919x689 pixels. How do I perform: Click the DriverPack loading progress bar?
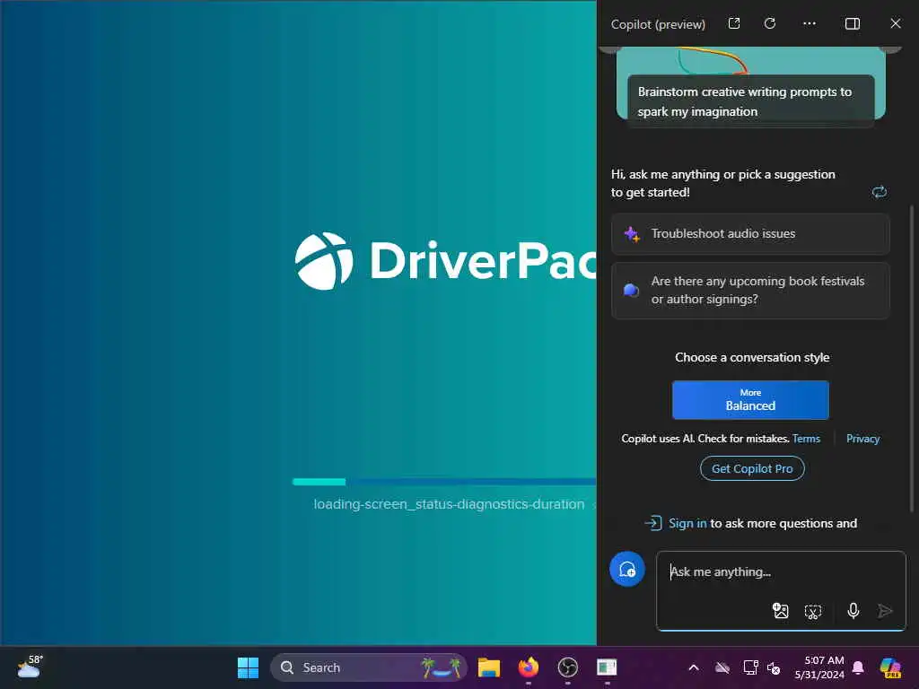[x=444, y=482]
